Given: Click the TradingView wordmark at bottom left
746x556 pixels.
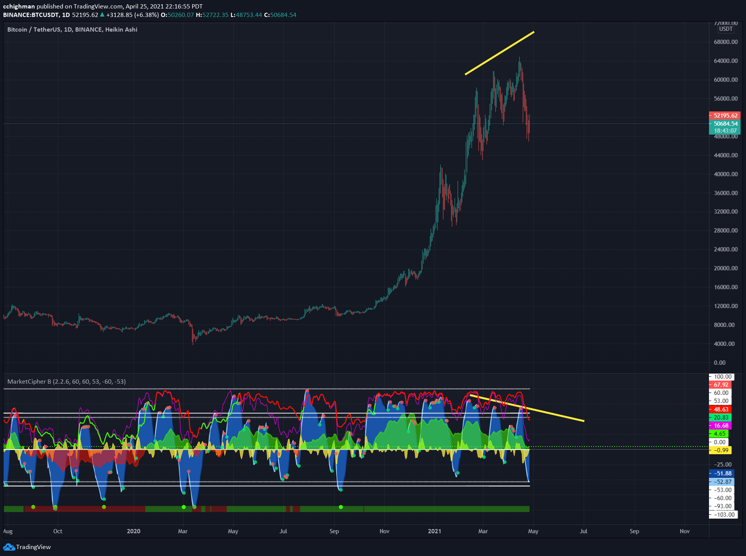Looking at the screenshot, I should (34, 547).
